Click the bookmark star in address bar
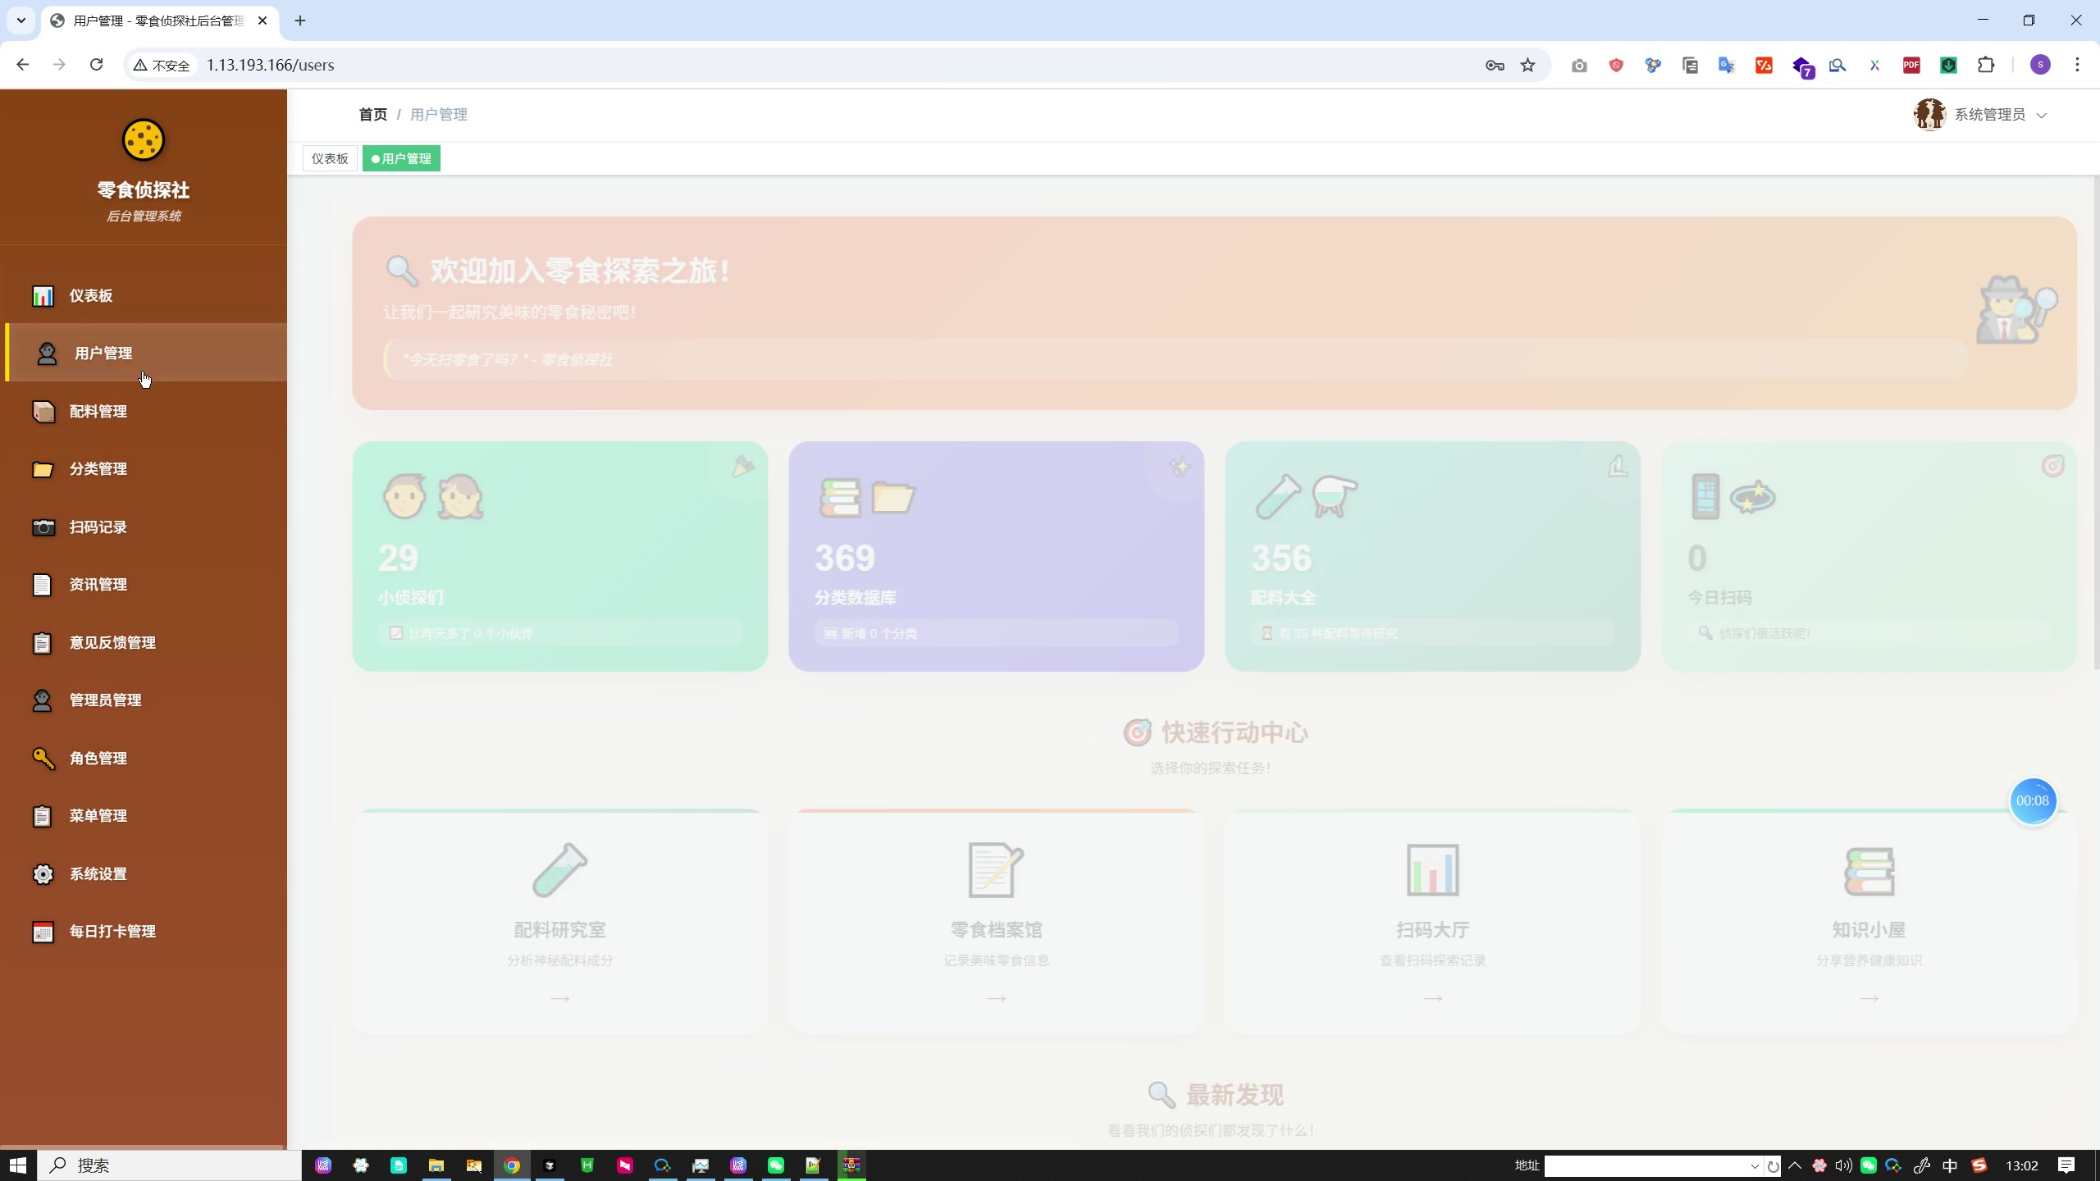Viewport: 2100px width, 1181px height. tap(1528, 65)
